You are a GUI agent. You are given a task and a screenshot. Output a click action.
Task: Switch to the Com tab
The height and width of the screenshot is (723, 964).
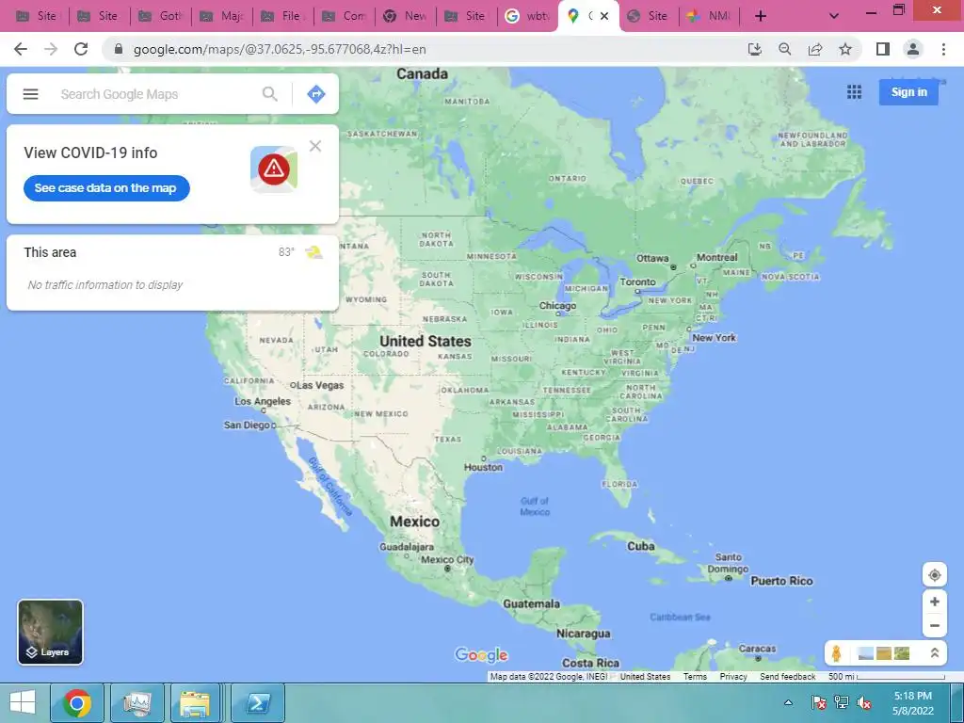[x=345, y=16]
